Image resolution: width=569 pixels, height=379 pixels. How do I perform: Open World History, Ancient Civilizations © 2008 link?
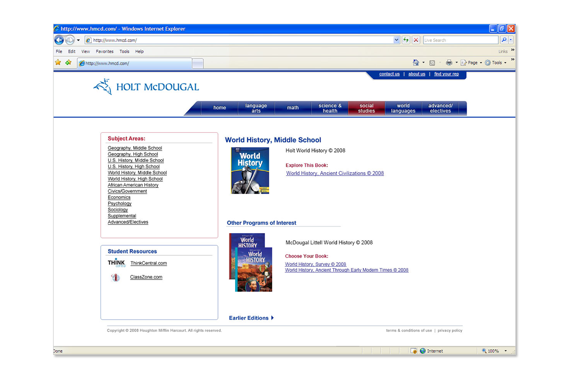[x=335, y=173]
